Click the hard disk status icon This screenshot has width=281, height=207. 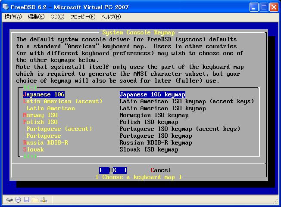point(9,200)
